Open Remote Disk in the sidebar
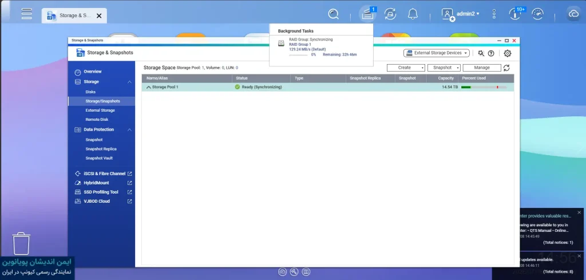The width and height of the screenshot is (586, 280). pos(97,120)
